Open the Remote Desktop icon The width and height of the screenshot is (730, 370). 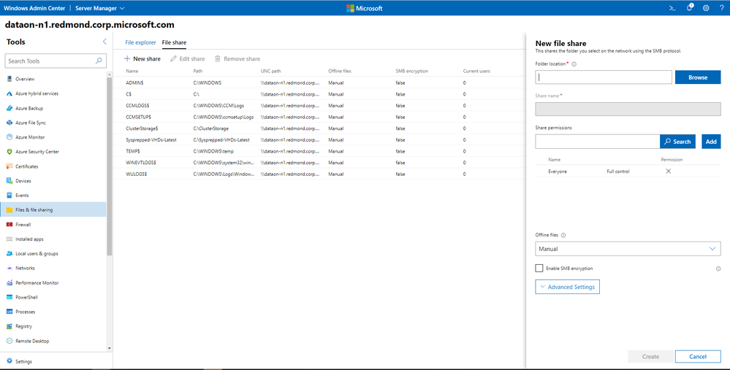(x=9, y=341)
